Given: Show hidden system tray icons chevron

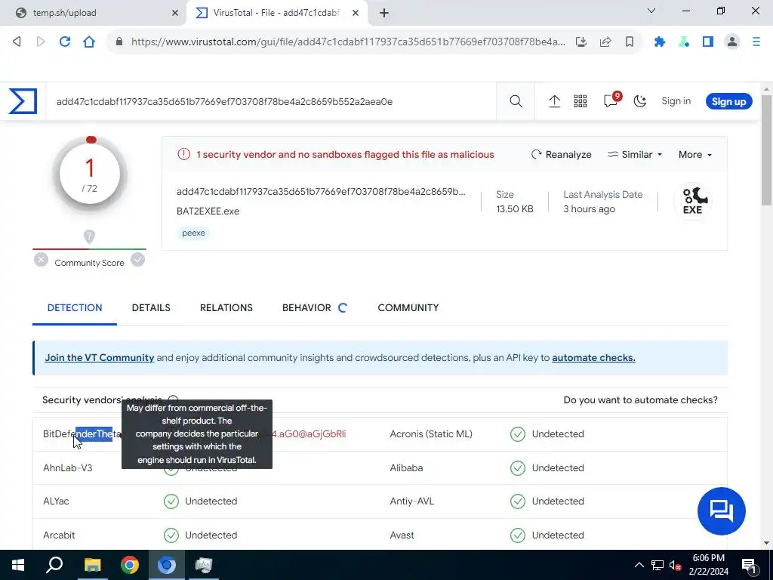Looking at the screenshot, I should pos(639,565).
